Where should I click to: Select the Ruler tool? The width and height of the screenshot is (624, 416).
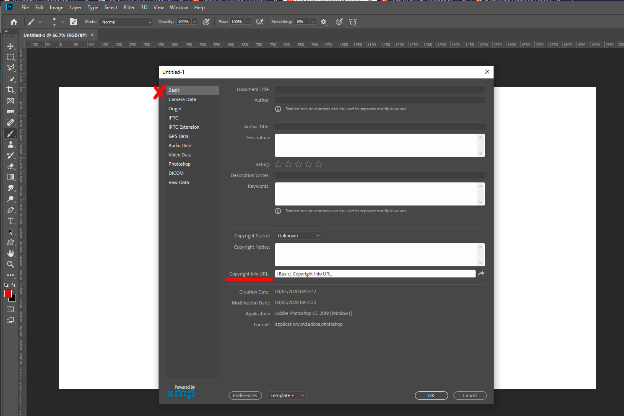[10, 112]
